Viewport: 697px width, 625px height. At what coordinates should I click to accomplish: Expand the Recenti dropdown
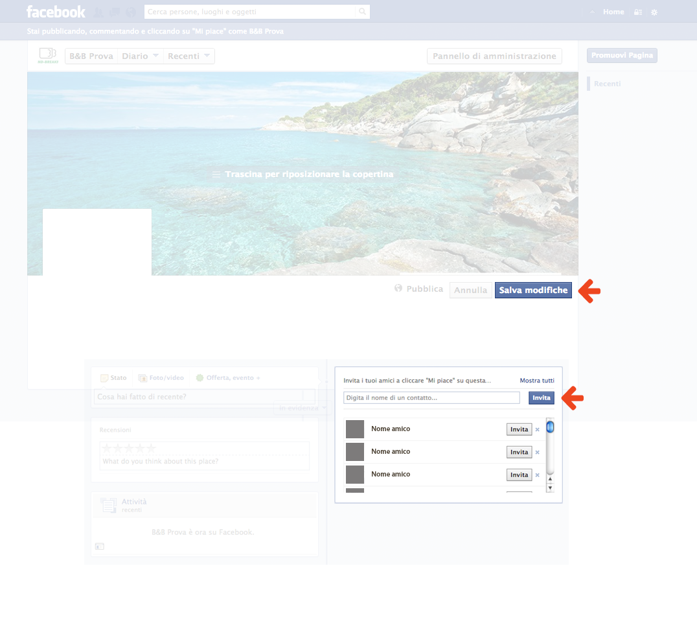point(189,56)
